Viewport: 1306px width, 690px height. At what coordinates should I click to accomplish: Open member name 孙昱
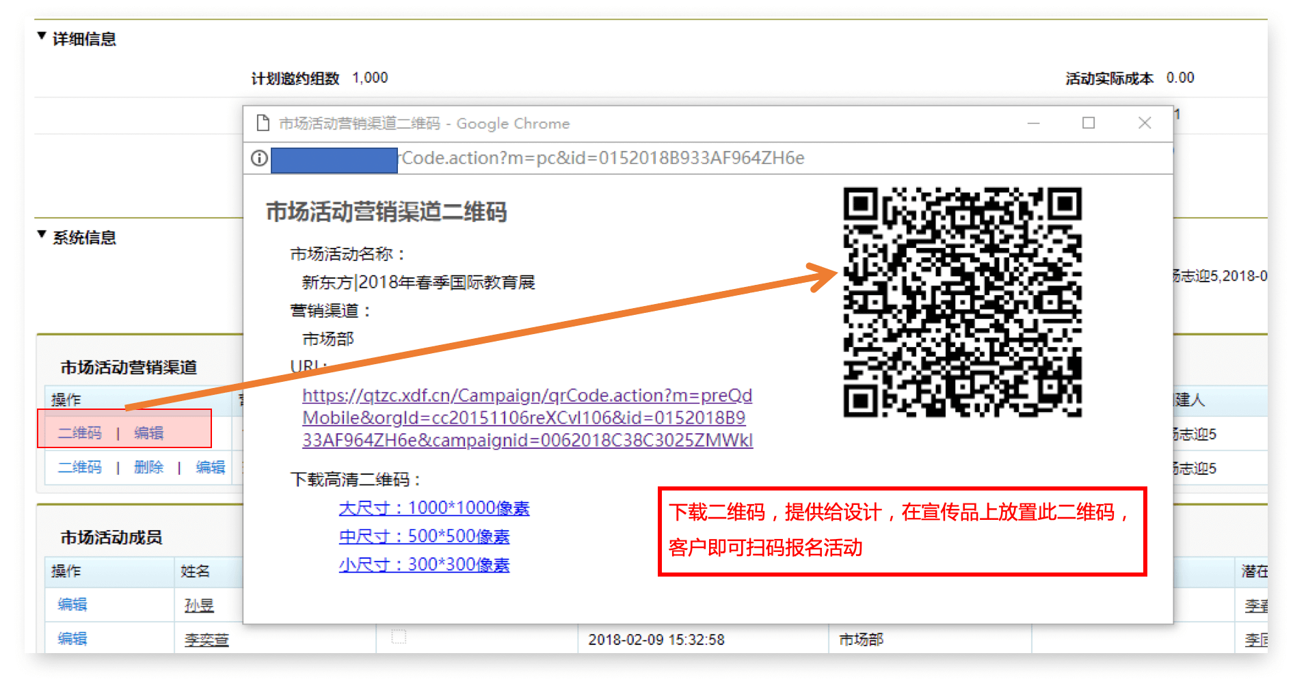(x=199, y=605)
